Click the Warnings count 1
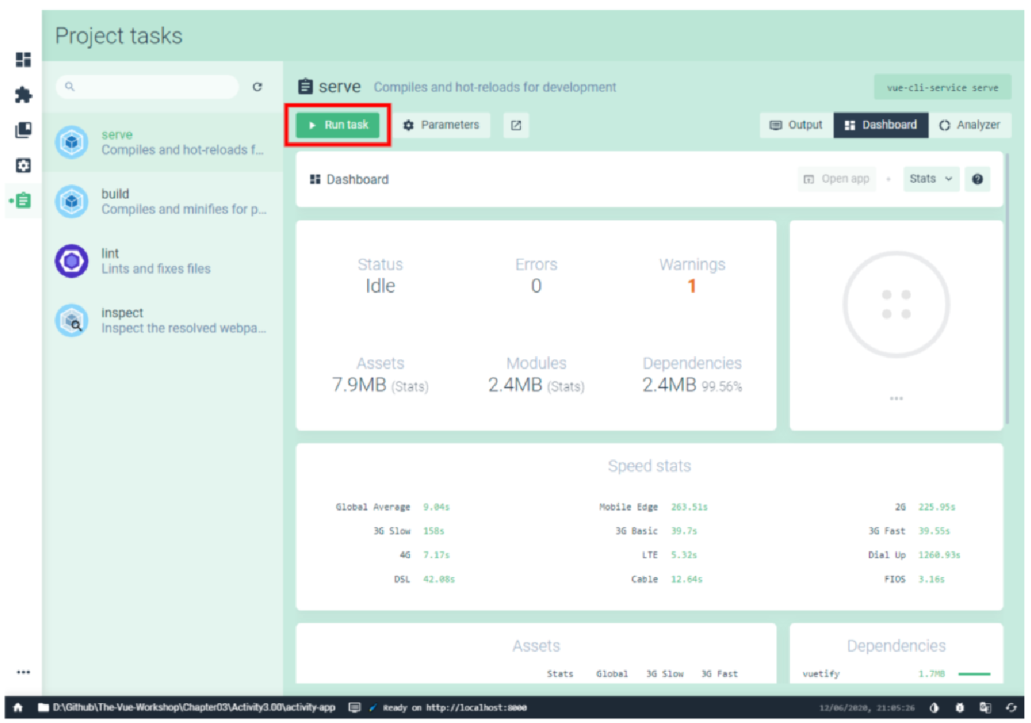 pos(691,287)
